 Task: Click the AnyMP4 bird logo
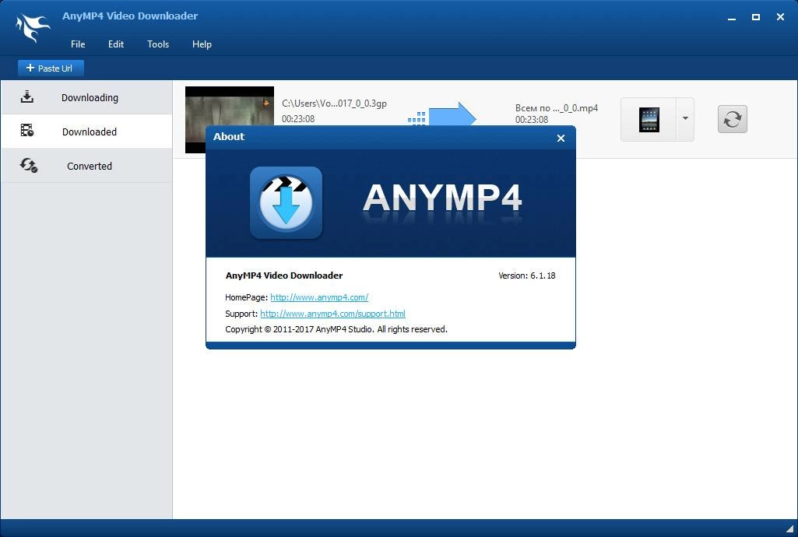pyautogui.click(x=33, y=27)
